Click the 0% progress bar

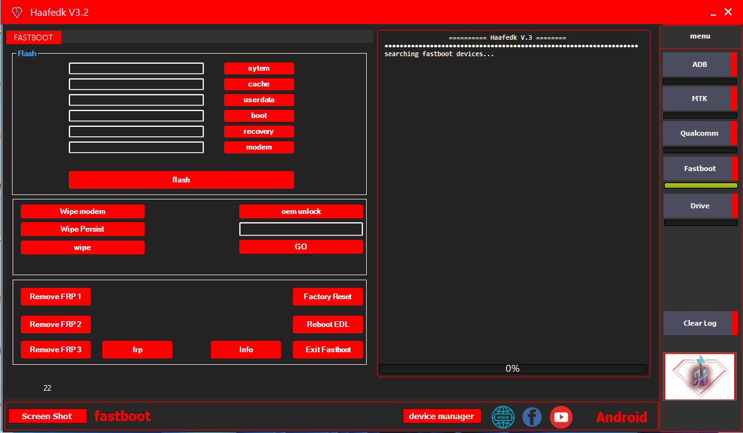(x=513, y=369)
